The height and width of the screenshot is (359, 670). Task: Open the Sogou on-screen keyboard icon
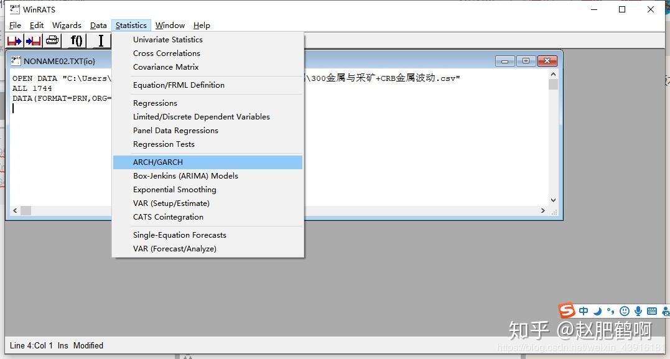pos(651,310)
